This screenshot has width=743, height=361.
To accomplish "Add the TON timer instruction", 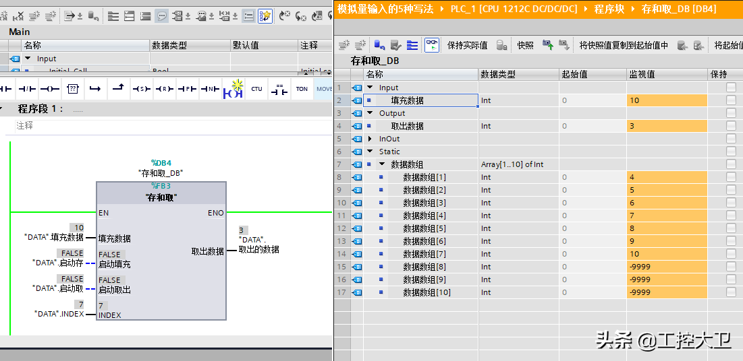I will [x=302, y=88].
